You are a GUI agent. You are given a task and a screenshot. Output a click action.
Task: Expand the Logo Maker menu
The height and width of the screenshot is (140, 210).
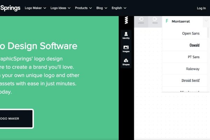point(35,8)
